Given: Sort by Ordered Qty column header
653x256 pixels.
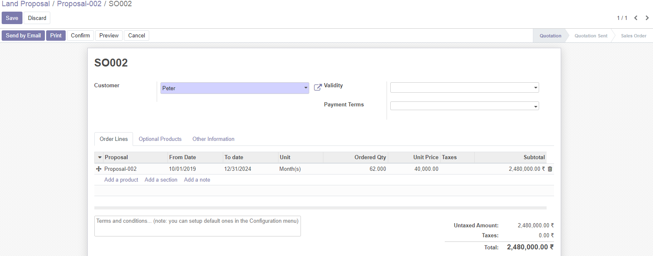Looking at the screenshot, I should click(x=355, y=158).
